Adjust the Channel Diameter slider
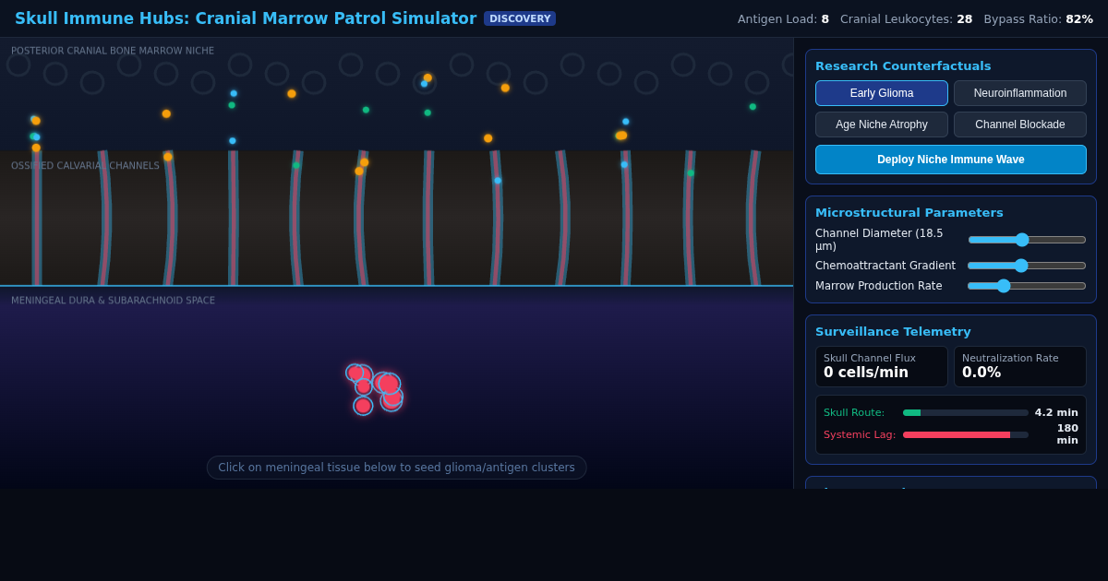Screen dimensions: 1108x581 coord(1027,240)
